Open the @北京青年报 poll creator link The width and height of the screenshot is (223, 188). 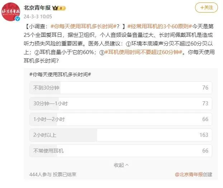pos(193,174)
